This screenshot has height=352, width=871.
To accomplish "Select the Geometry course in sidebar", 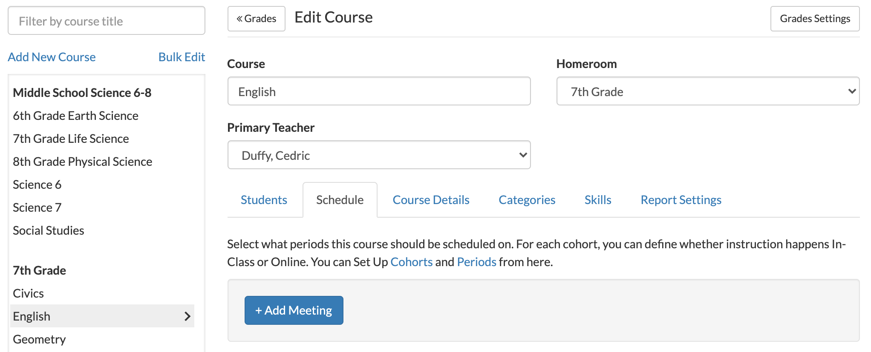I will pyautogui.click(x=39, y=339).
